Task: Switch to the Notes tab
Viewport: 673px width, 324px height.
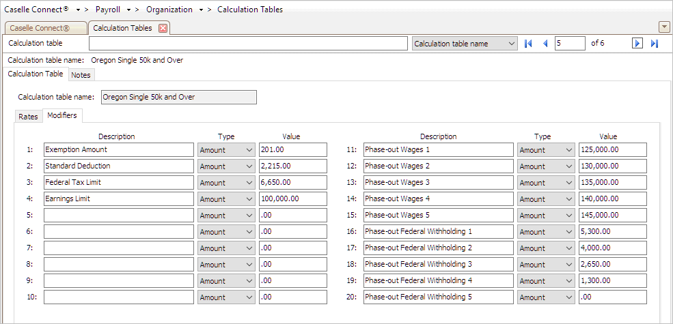Action: click(x=81, y=75)
